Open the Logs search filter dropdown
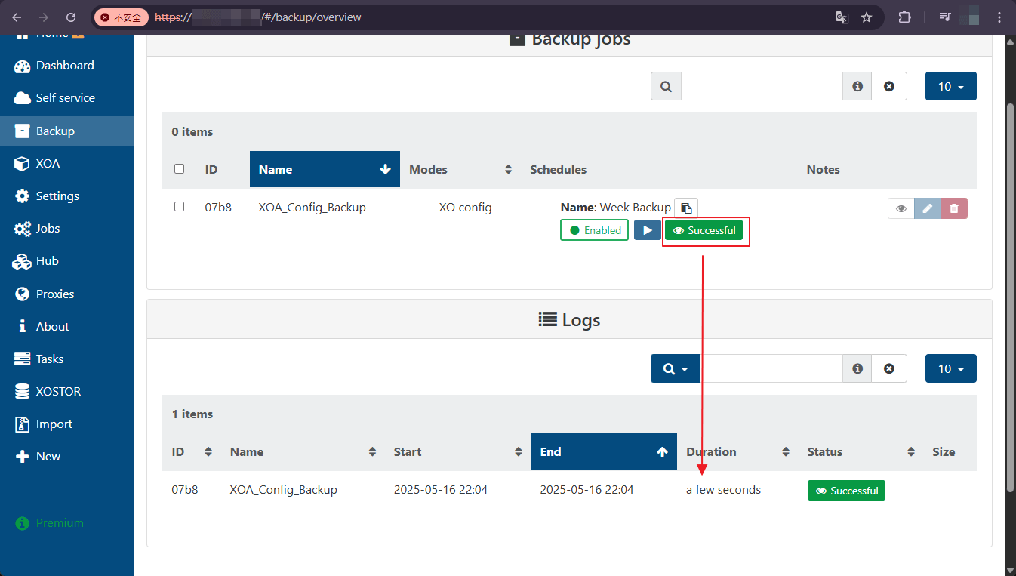Image resolution: width=1016 pixels, height=576 pixels. 676,368
